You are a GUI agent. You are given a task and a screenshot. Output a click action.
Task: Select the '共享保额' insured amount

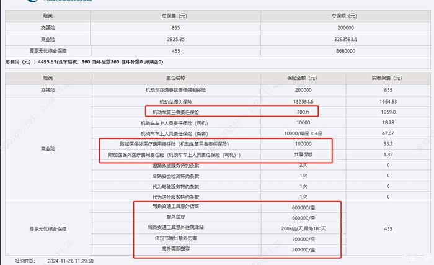coord(303,155)
